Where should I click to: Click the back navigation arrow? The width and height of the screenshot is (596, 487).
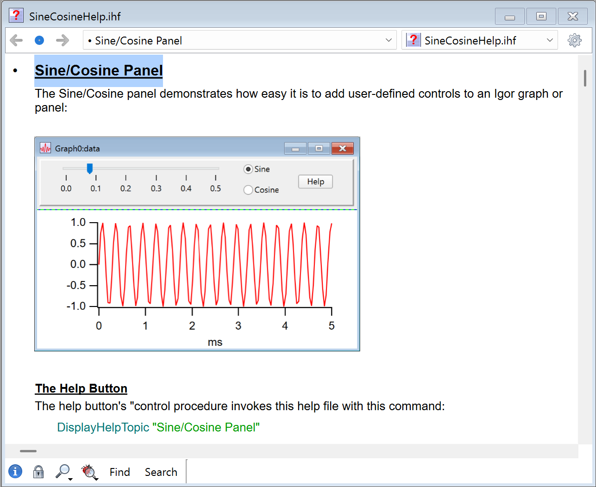pyautogui.click(x=16, y=40)
